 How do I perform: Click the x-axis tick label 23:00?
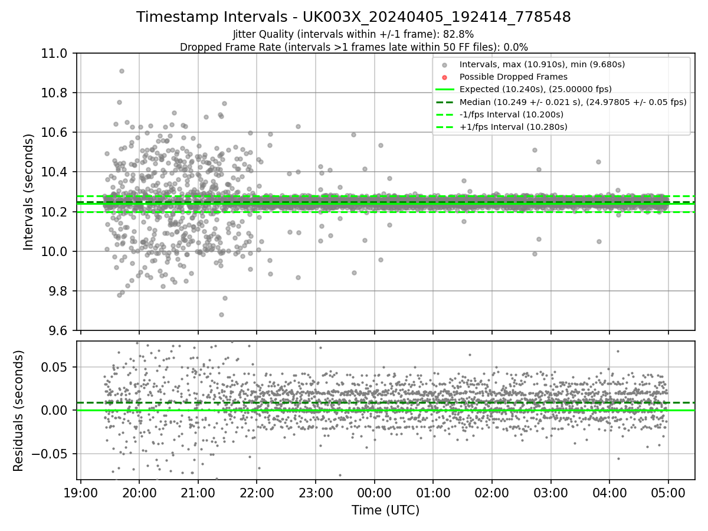pyautogui.click(x=316, y=492)
